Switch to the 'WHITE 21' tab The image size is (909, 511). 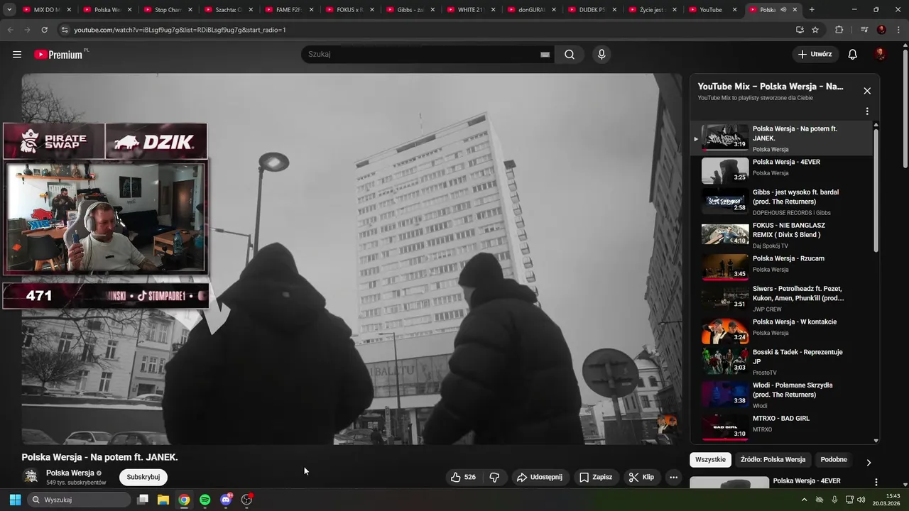tap(470, 10)
